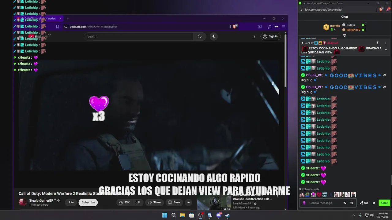Activate YouTube voice search microphone
This screenshot has height=220, width=392.
213,36
